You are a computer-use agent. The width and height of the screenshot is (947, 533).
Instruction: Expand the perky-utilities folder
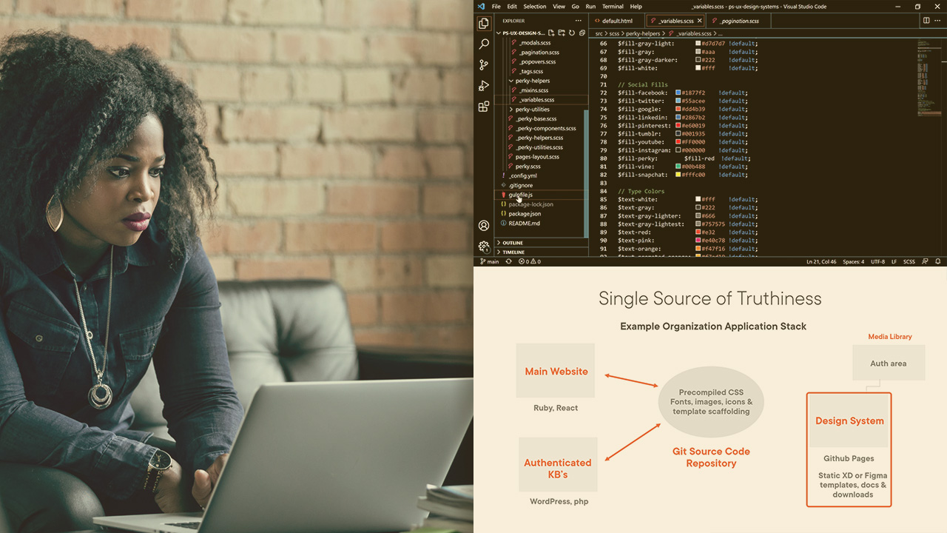pos(532,110)
